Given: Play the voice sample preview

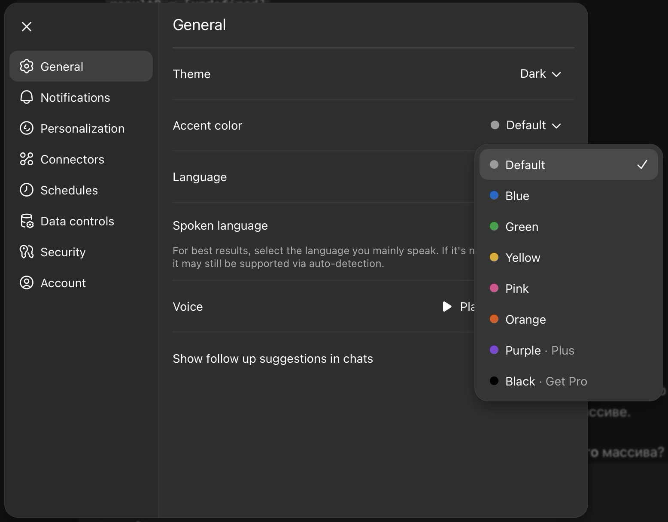Looking at the screenshot, I should pos(447,307).
